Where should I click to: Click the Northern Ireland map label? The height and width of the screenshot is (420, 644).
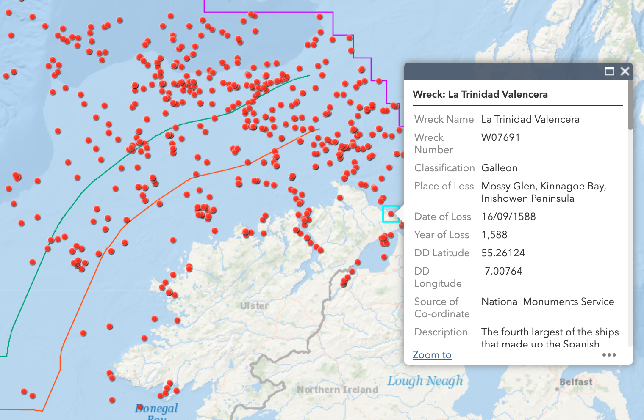coord(337,390)
